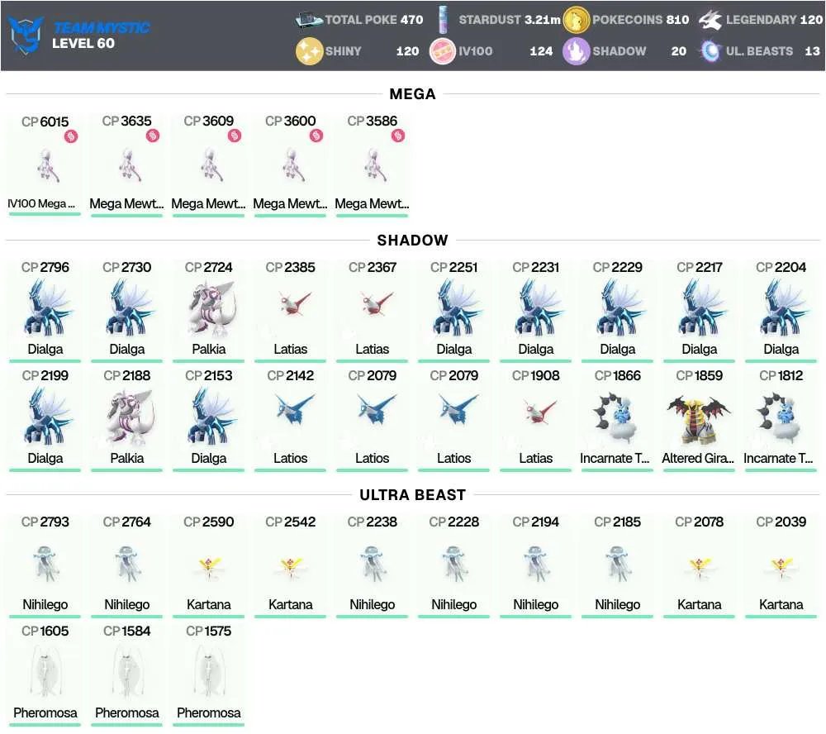The image size is (826, 734).
Task: Click the pink badge on the CP 3586 card
Action: (x=398, y=136)
